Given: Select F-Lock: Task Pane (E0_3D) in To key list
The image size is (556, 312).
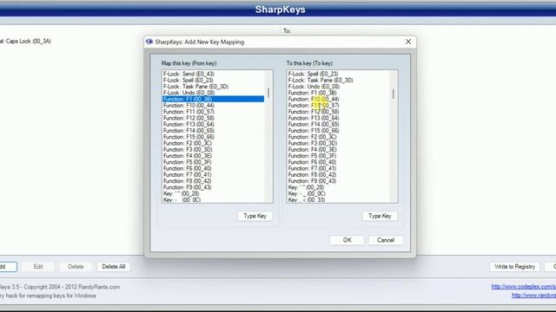Looking at the screenshot, I should click(338, 81).
